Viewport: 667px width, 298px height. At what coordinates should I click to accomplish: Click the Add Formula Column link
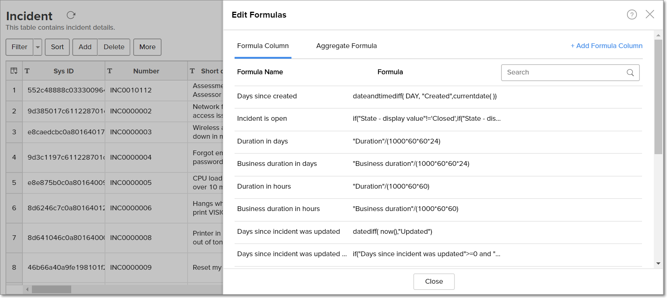coord(606,46)
